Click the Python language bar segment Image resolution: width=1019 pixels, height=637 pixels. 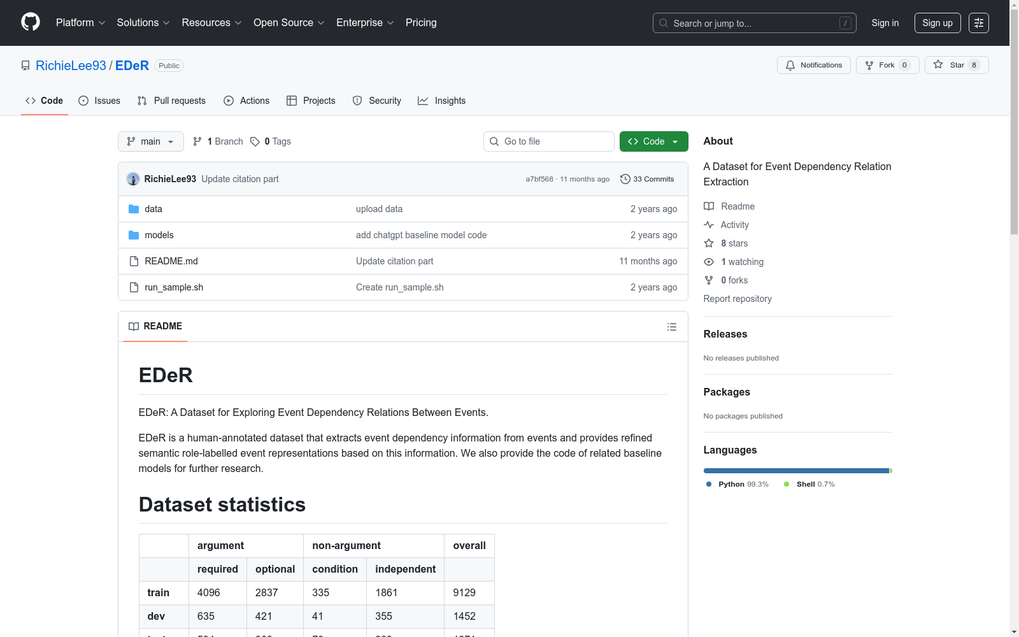point(795,471)
